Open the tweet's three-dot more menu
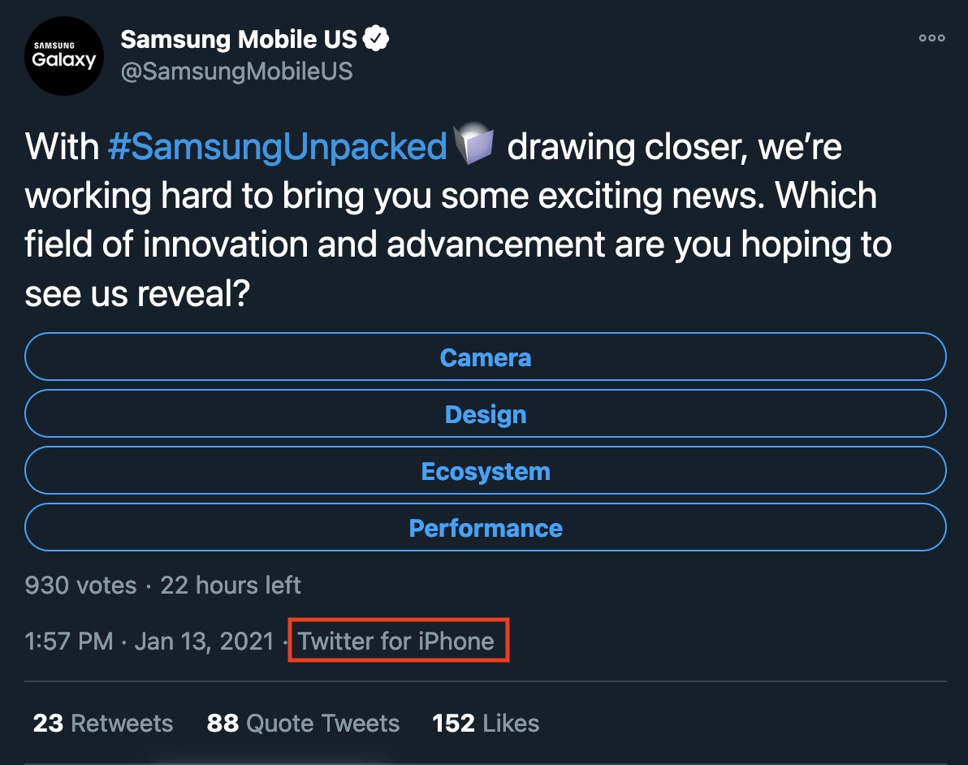This screenshot has height=765, width=968. [931, 38]
